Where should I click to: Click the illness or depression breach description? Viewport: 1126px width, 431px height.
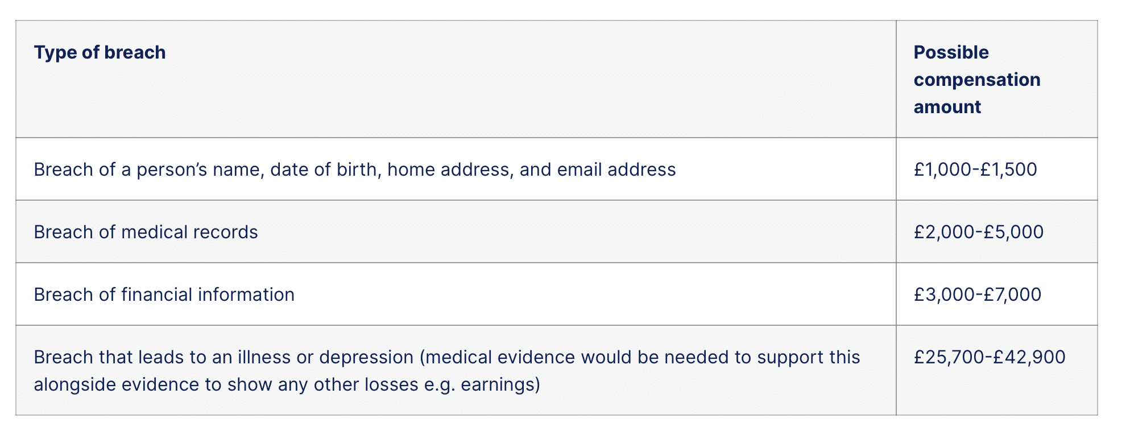pos(447,371)
